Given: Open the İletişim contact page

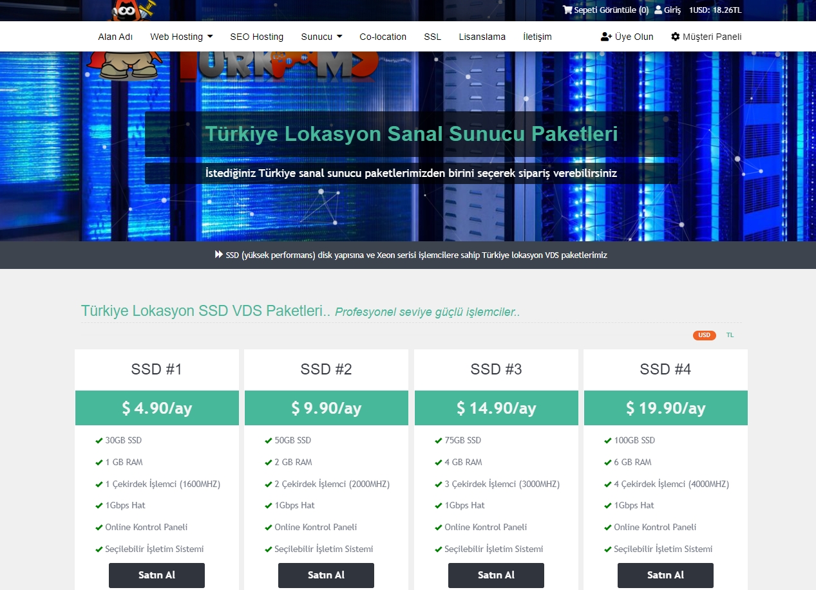Looking at the screenshot, I should pyautogui.click(x=537, y=37).
